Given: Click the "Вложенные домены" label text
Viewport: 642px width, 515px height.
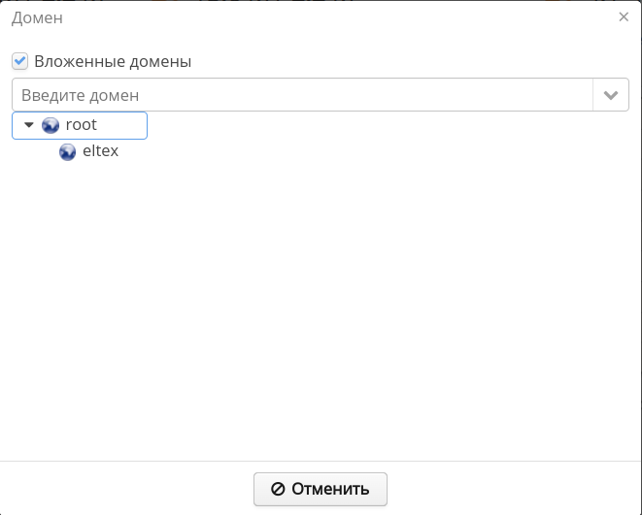Looking at the screenshot, I should (x=113, y=61).
